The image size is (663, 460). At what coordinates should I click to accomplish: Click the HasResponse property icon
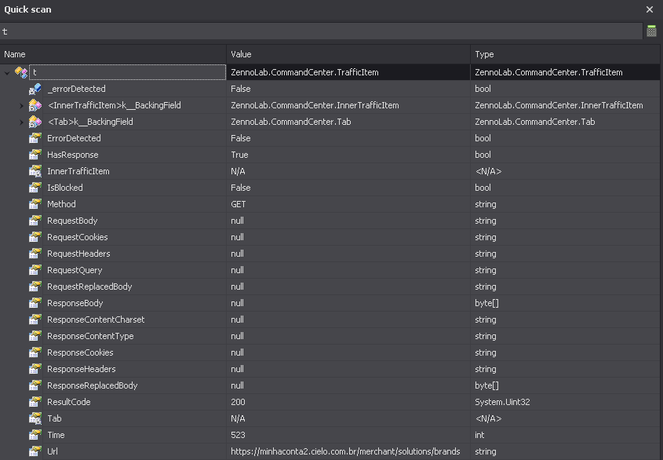35,155
